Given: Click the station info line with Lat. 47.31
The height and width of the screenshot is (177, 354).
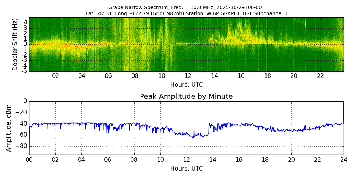Looking at the screenshot, I should (186, 13).
